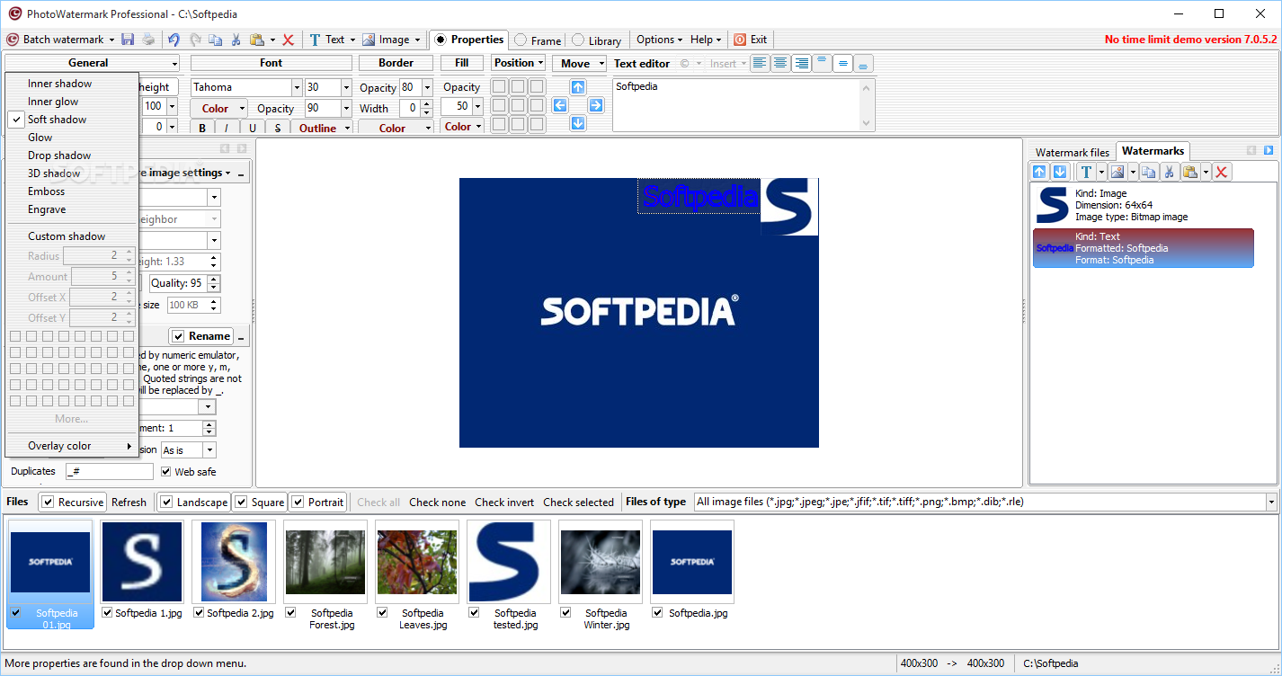Image resolution: width=1282 pixels, height=676 pixels.
Task: Click the Bold B formatting button
Action: tap(202, 129)
